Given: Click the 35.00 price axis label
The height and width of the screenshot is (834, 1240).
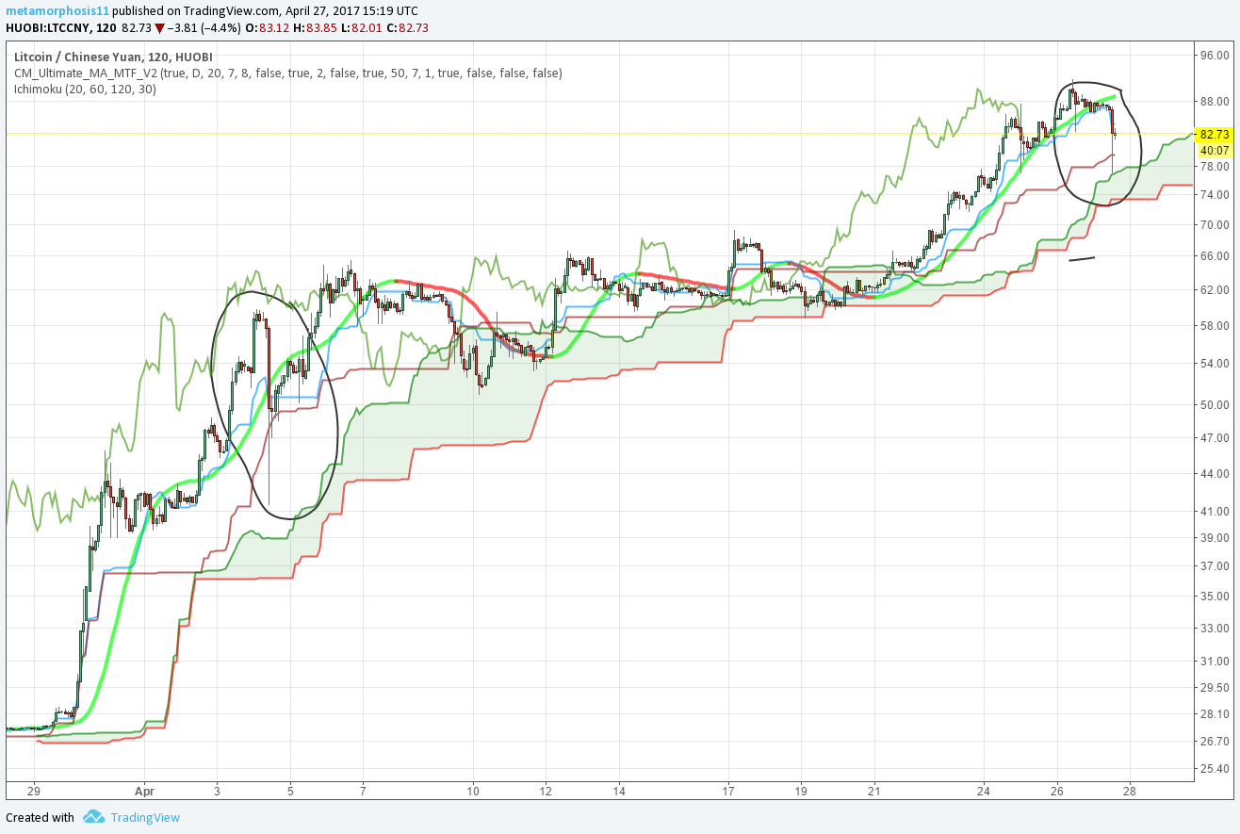Looking at the screenshot, I should point(1215,596).
